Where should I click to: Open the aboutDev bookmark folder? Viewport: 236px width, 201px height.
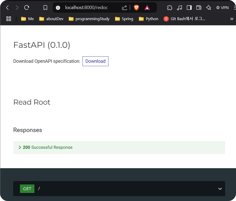(51, 19)
